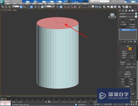The height and width of the screenshot is (106, 138).
Task: Toggle Show End Result icon below stack
Action: pyautogui.click(x=125, y=41)
